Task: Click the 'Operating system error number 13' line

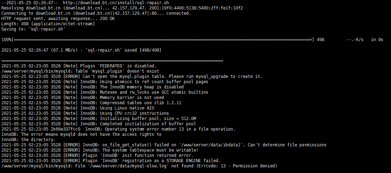Action: 118,129
